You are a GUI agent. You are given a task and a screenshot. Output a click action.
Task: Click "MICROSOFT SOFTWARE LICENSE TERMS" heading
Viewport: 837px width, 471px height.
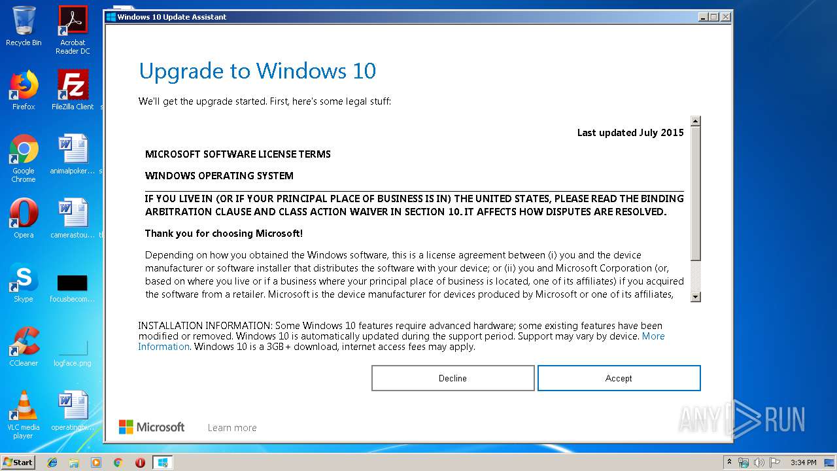(x=238, y=154)
